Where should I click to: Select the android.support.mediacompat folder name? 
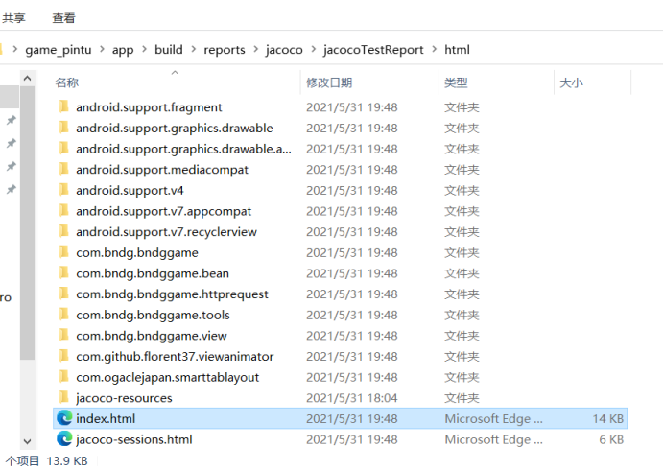click(162, 170)
